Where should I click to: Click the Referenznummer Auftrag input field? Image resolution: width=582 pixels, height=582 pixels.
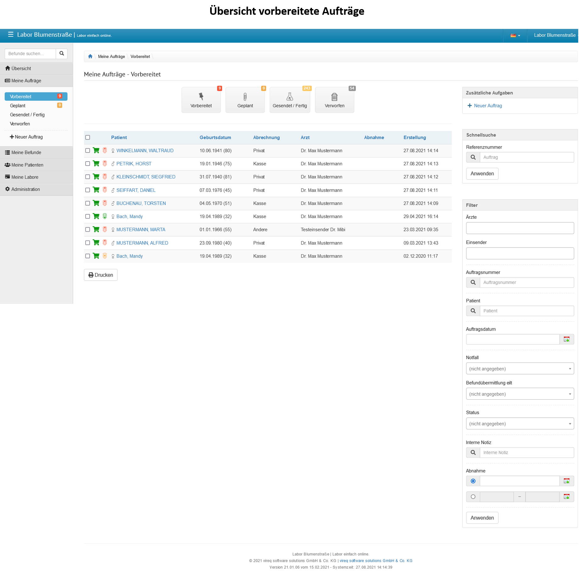[x=526, y=157]
